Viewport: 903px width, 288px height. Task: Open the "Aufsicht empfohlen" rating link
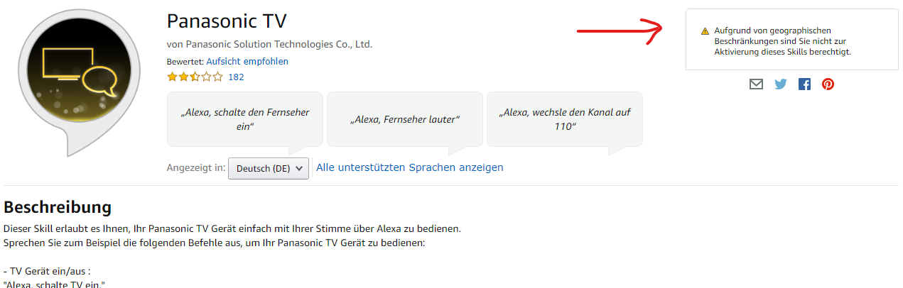[x=247, y=62]
